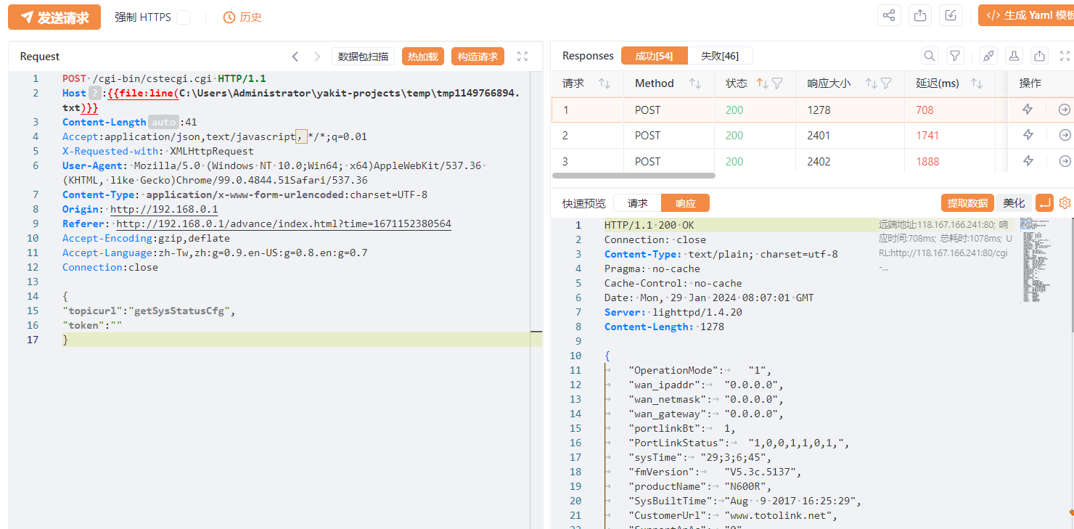Viewport: 1074px width, 529px height.
Task: Click HTTP/1.1 200 OK response line
Action: (x=649, y=225)
